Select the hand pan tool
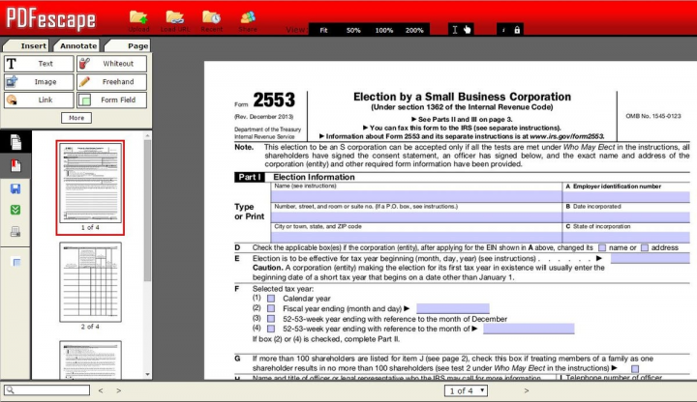This screenshot has height=402, width=697. coord(467,30)
